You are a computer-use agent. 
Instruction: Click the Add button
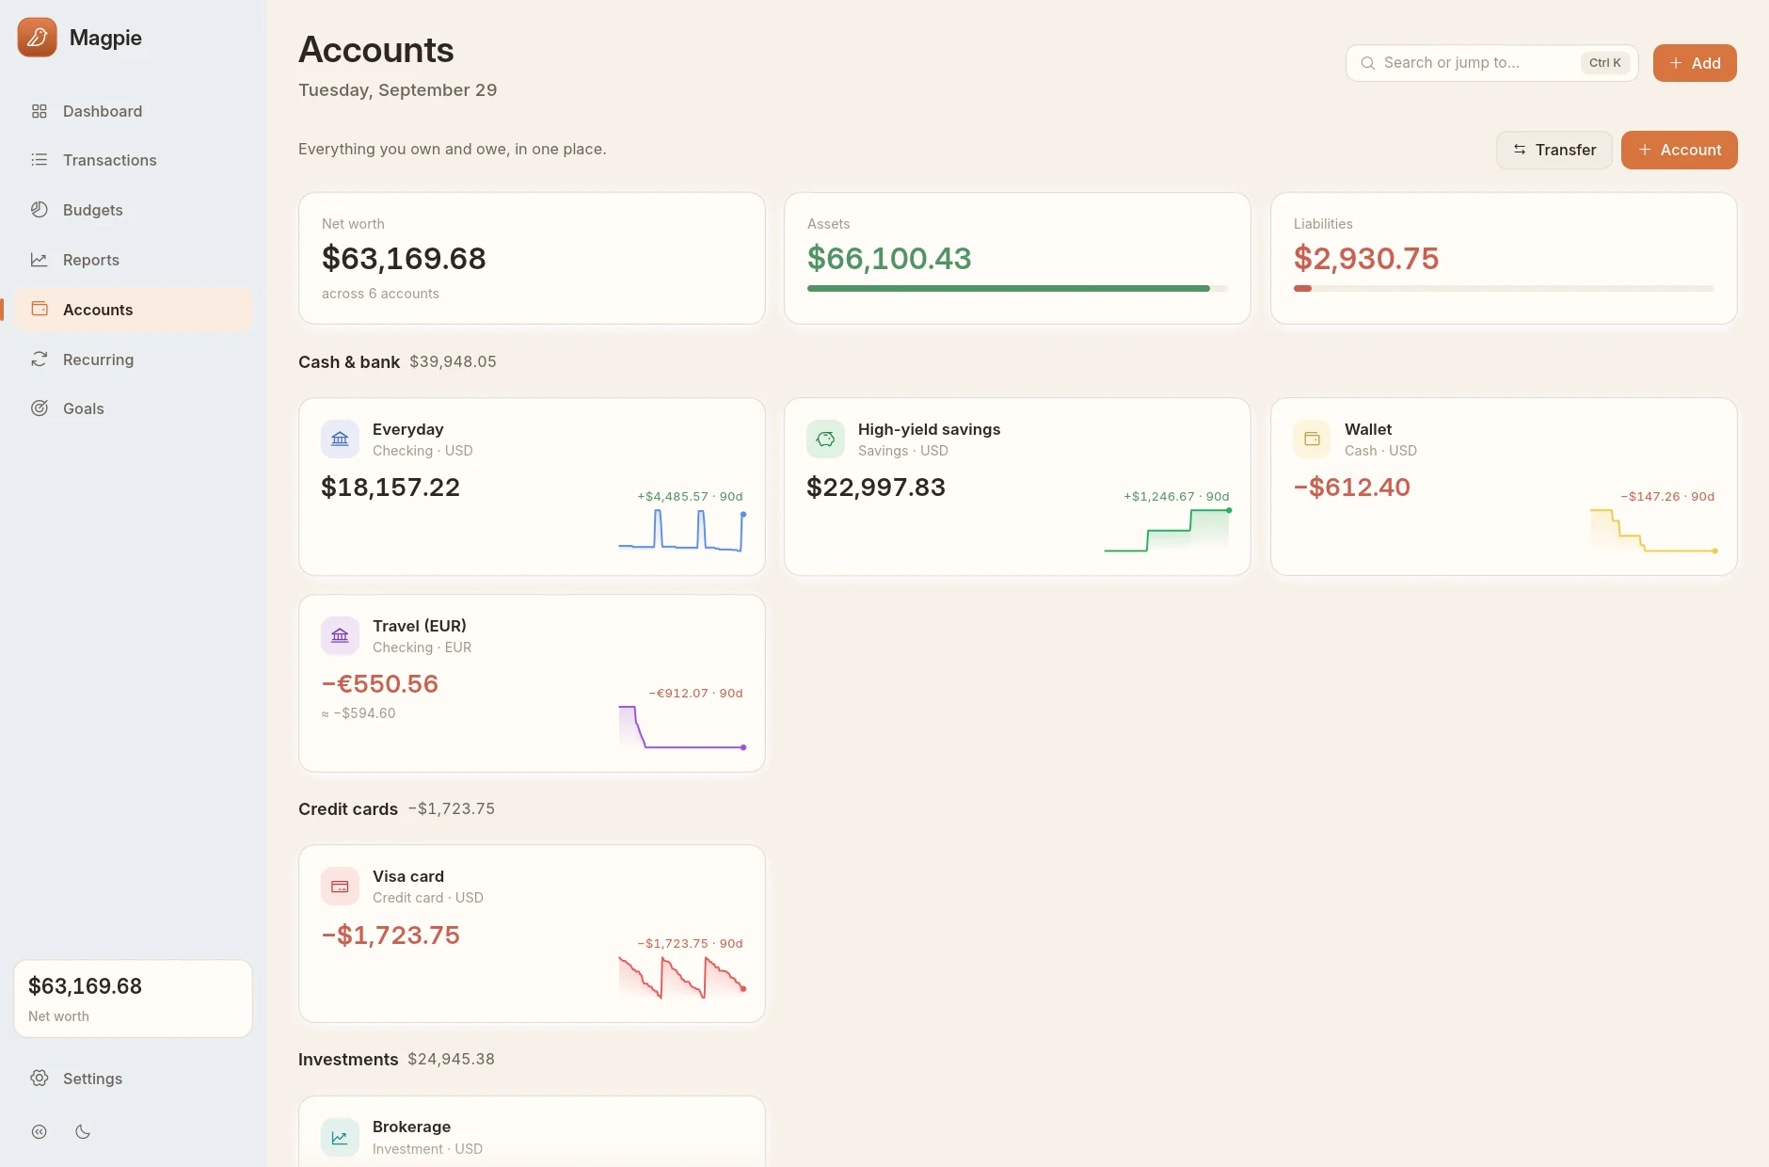pyautogui.click(x=1695, y=63)
